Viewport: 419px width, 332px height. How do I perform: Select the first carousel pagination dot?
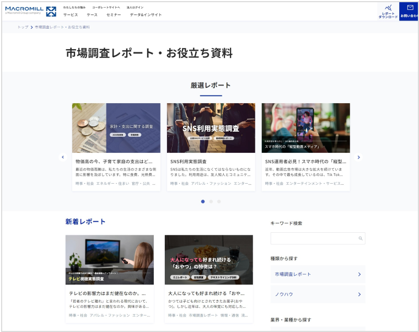pyautogui.click(x=203, y=201)
